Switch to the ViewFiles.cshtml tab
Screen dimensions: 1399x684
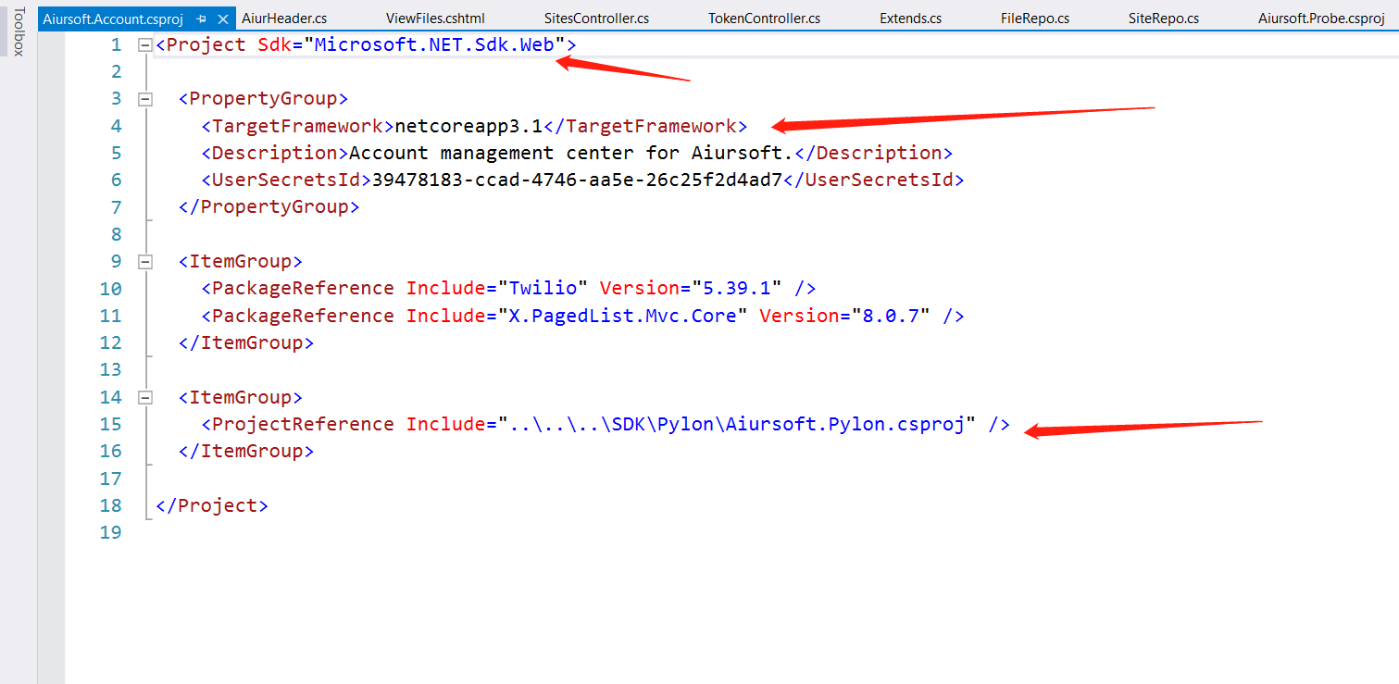click(435, 19)
